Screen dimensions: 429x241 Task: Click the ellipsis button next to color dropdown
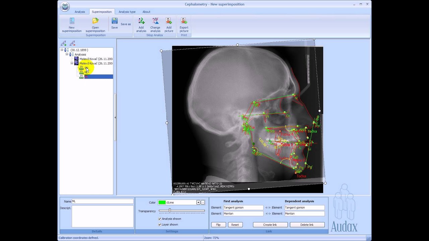click(x=203, y=203)
